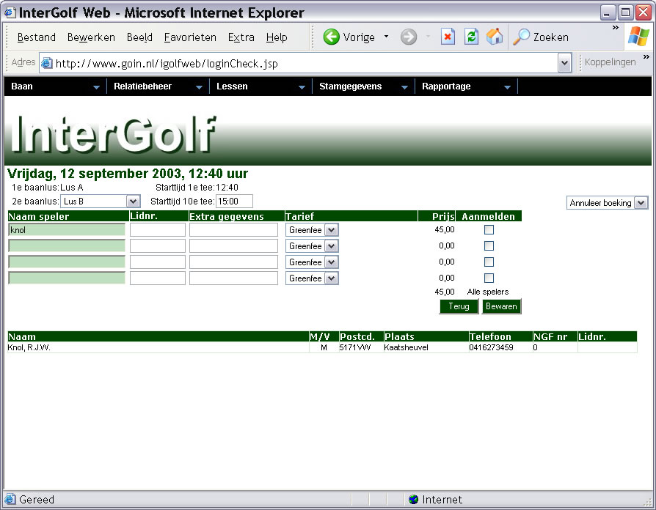Click the Windows logo throbber icon
This screenshot has height=510, width=656.
point(638,36)
